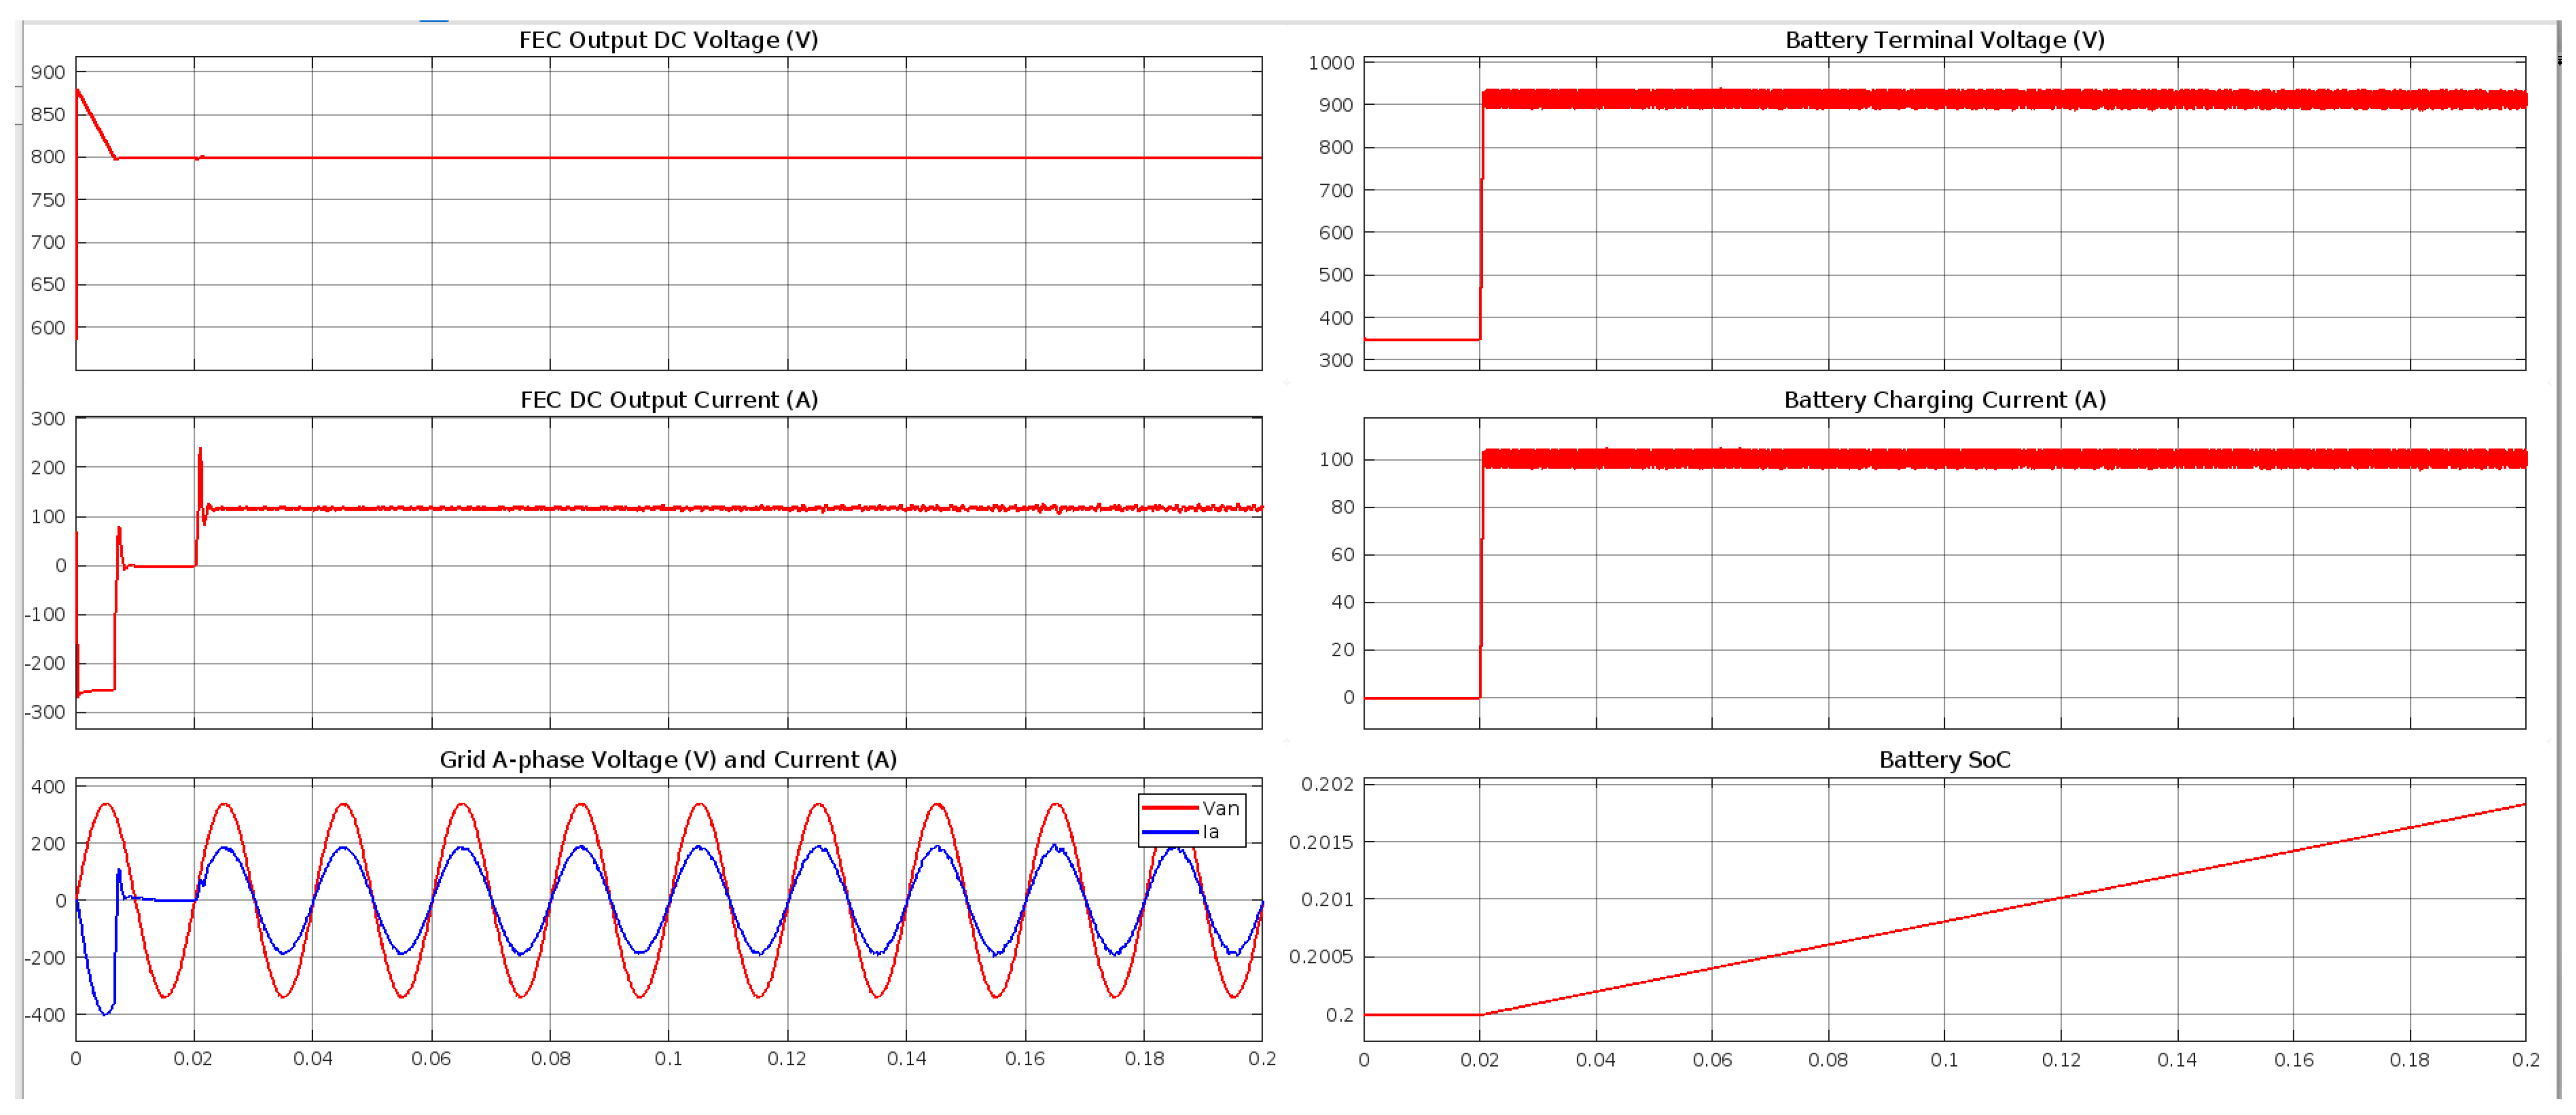Select the FEC DC Output Current title
2576x1115 pixels.
pyautogui.click(x=668, y=400)
